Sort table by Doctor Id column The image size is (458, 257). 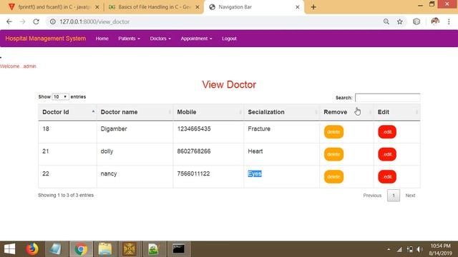click(67, 112)
